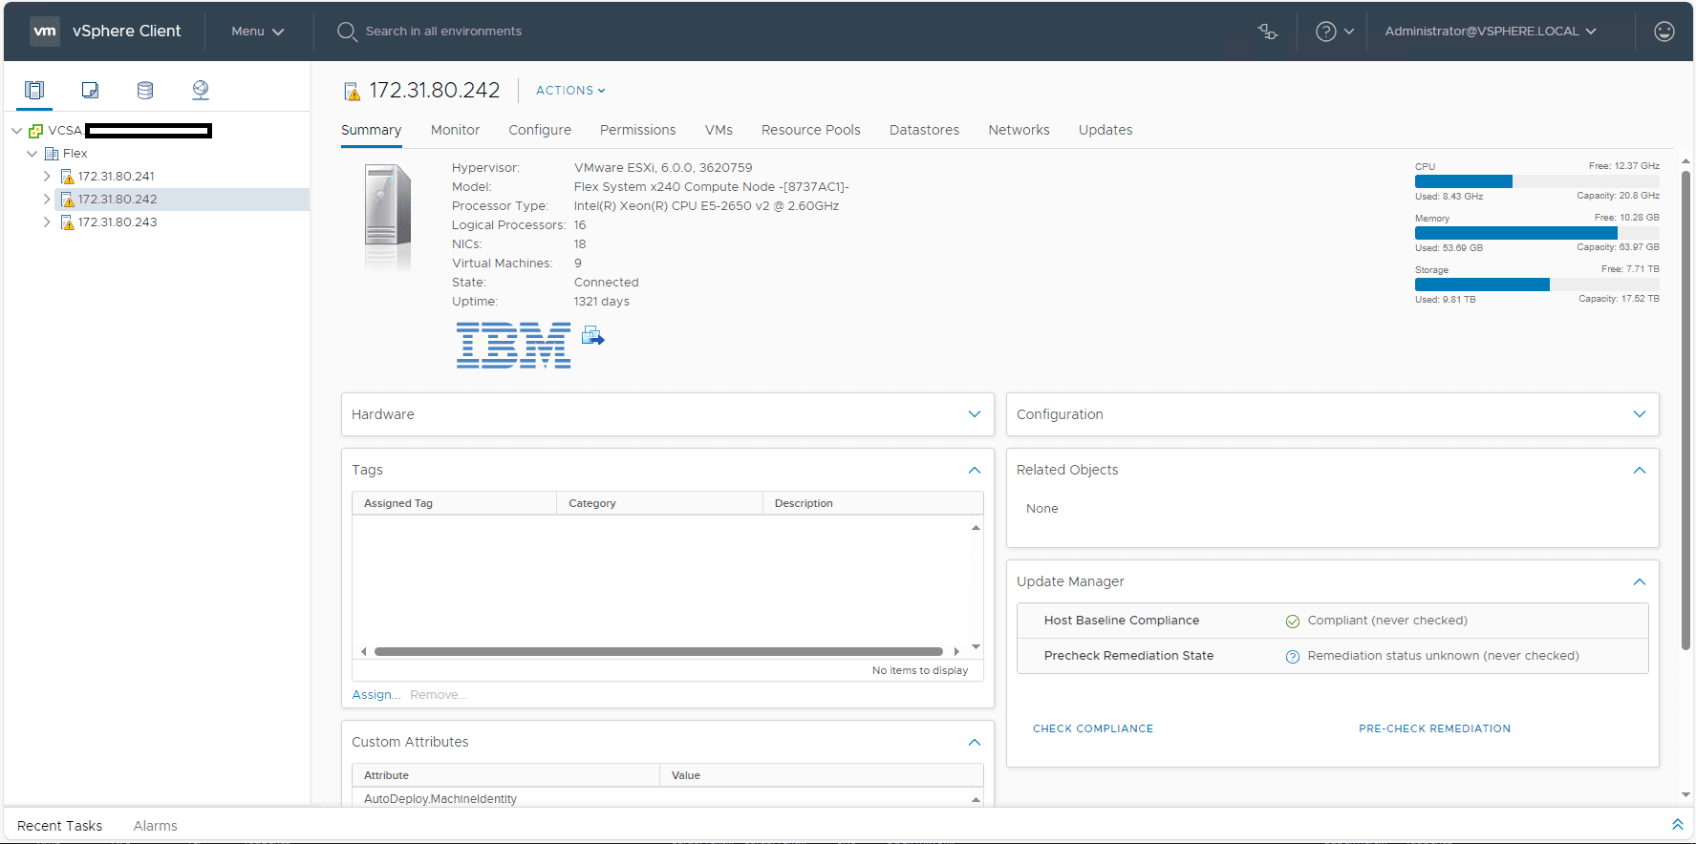Sort by the Category column header

point(659,503)
